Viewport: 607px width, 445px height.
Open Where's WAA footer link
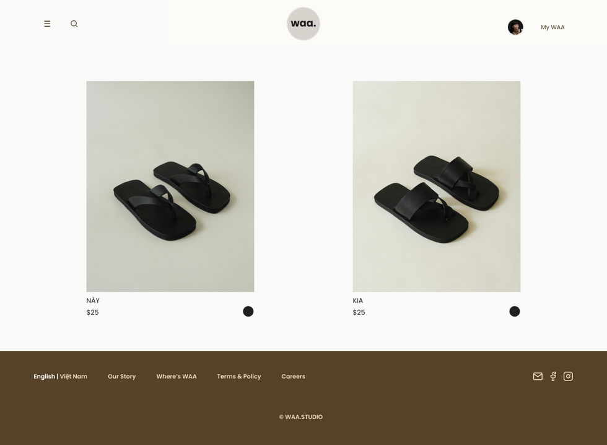tap(177, 376)
